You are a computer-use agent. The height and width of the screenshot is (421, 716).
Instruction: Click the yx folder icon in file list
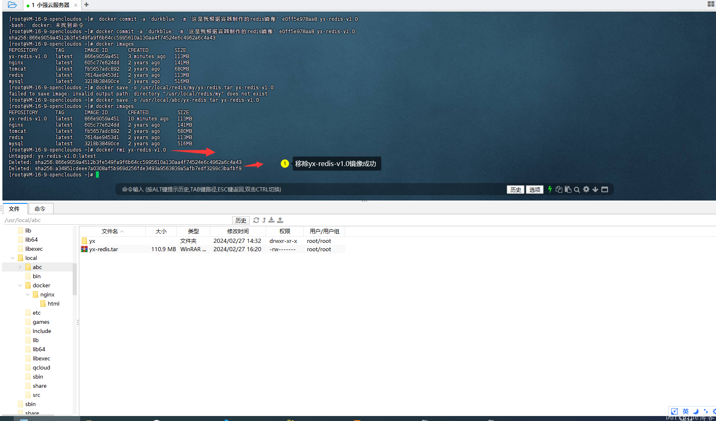85,241
